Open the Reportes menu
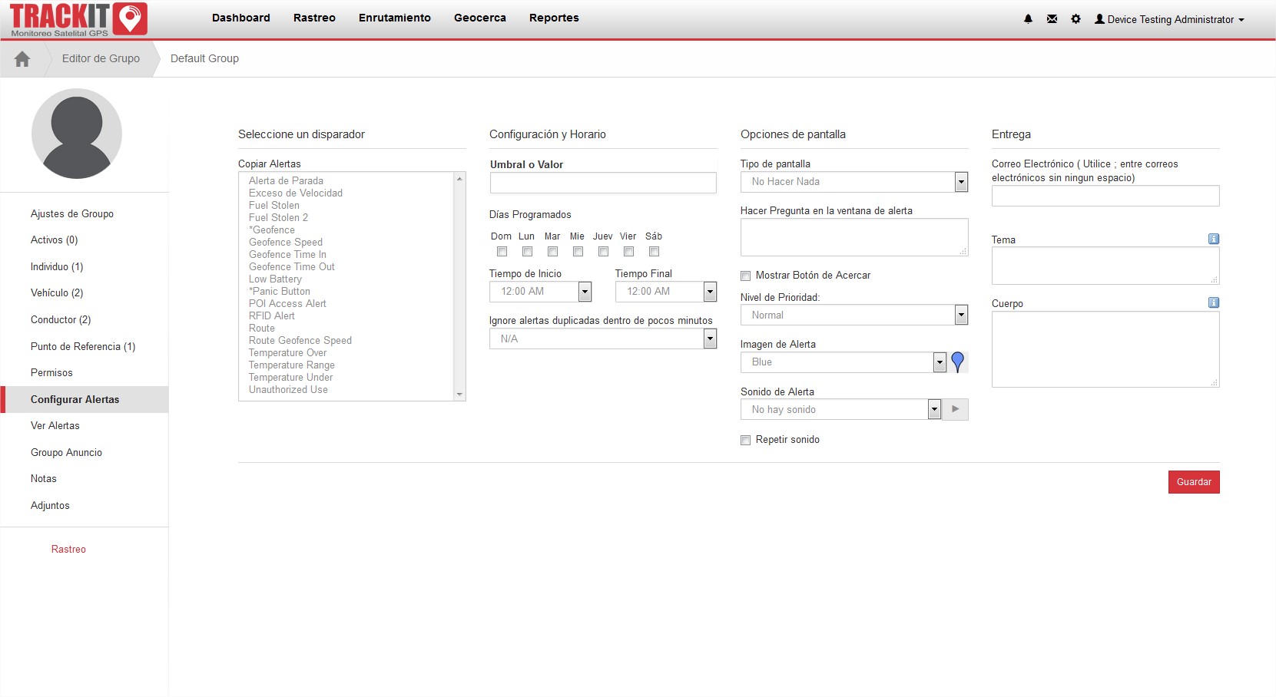1276x697 pixels. [x=553, y=18]
